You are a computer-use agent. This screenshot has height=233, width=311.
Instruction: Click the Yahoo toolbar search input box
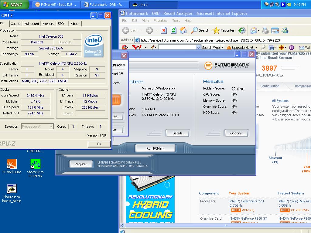177,48
